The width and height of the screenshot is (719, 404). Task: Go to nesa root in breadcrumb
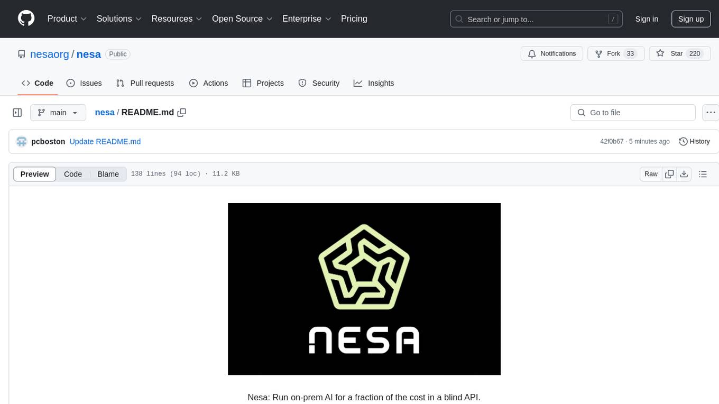(x=105, y=113)
